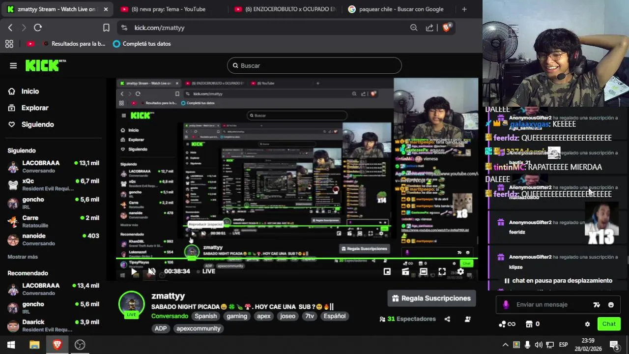Open chat settings gear
This screenshot has width=629, height=354.
click(x=587, y=324)
